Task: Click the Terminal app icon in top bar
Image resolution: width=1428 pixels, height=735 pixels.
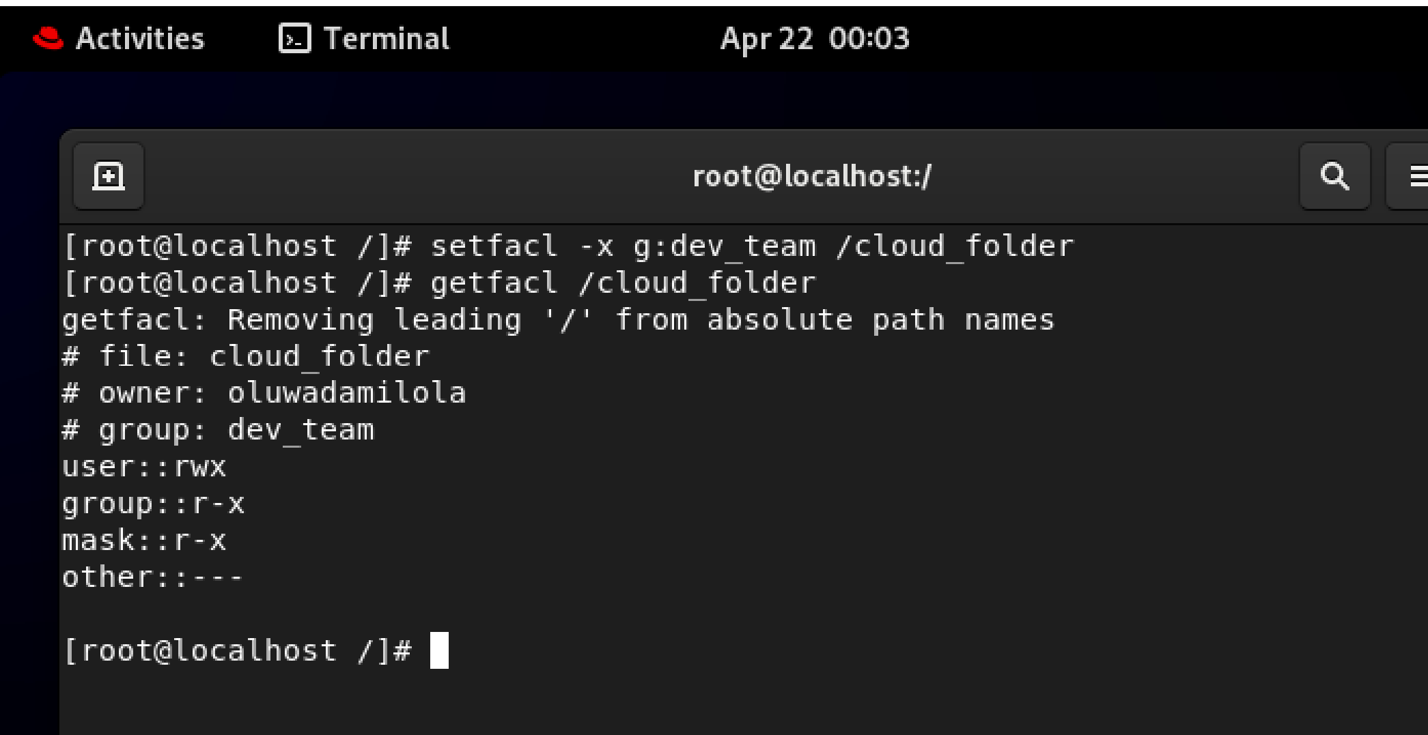Action: 295,38
